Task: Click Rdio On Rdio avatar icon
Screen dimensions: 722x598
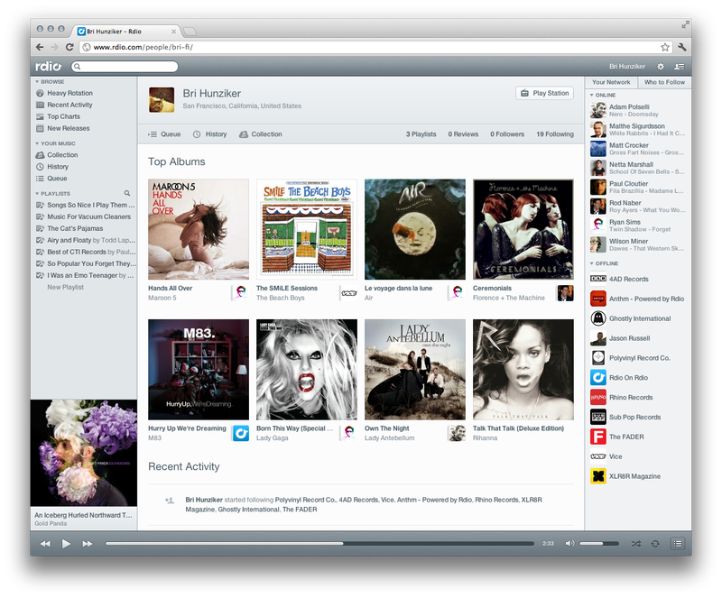Action: pyautogui.click(x=598, y=378)
